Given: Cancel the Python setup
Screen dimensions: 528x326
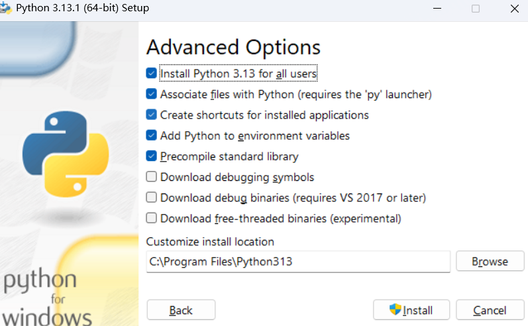Looking at the screenshot, I should pyautogui.click(x=490, y=310).
